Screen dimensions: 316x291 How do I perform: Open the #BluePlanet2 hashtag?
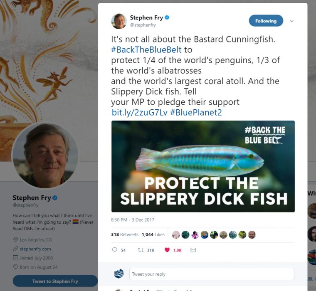click(x=196, y=112)
